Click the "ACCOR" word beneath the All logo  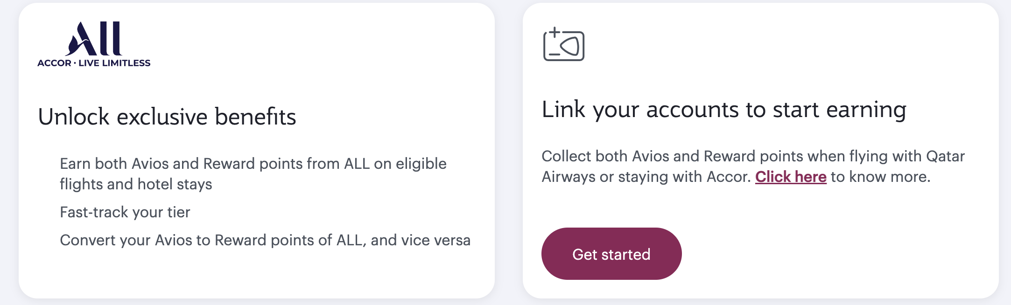click(54, 63)
